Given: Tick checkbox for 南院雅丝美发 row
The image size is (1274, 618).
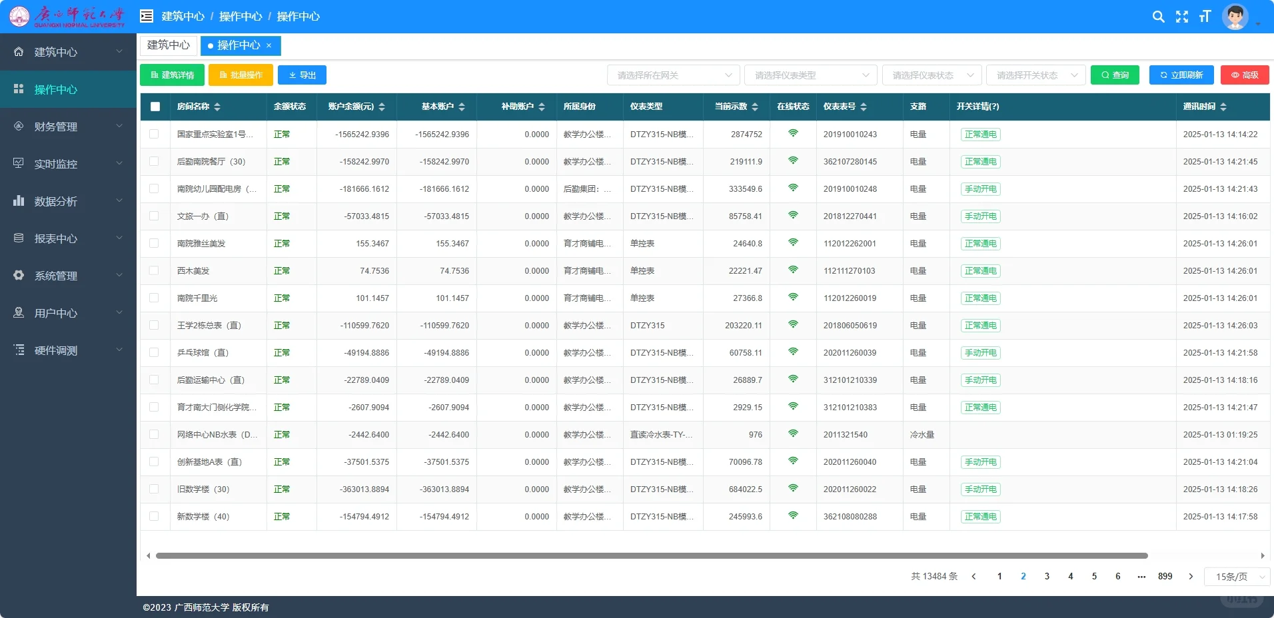Looking at the screenshot, I should [154, 243].
